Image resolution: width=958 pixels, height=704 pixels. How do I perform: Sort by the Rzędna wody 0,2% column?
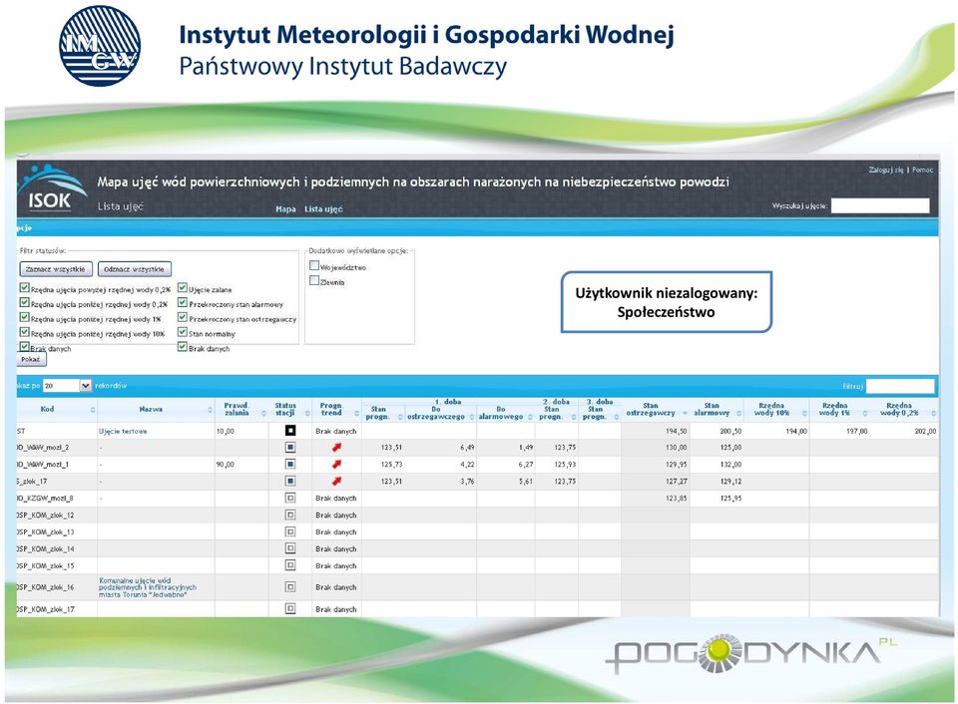click(x=933, y=414)
